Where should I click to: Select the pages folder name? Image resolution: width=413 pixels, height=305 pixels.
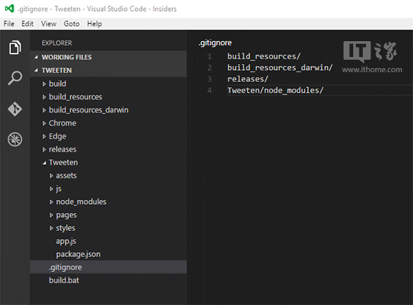(x=66, y=215)
